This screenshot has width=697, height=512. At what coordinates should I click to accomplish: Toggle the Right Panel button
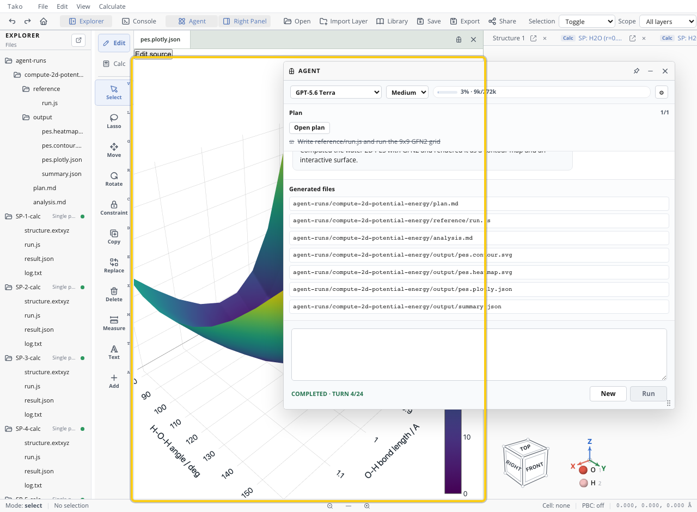[x=244, y=21]
